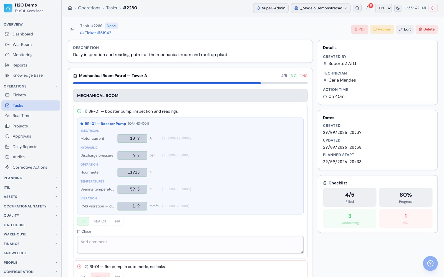Mark item 1 as NA

118,221
